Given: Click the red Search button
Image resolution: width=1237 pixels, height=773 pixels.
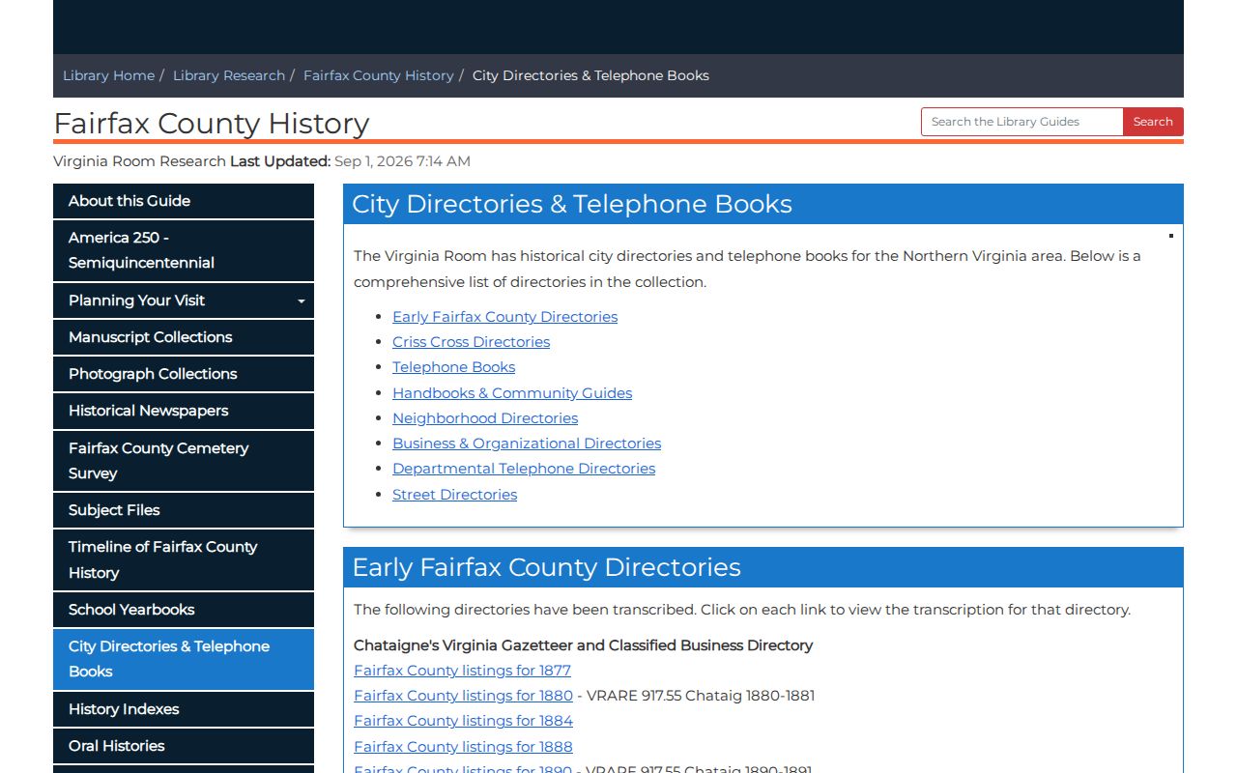Looking at the screenshot, I should pyautogui.click(x=1153, y=122).
